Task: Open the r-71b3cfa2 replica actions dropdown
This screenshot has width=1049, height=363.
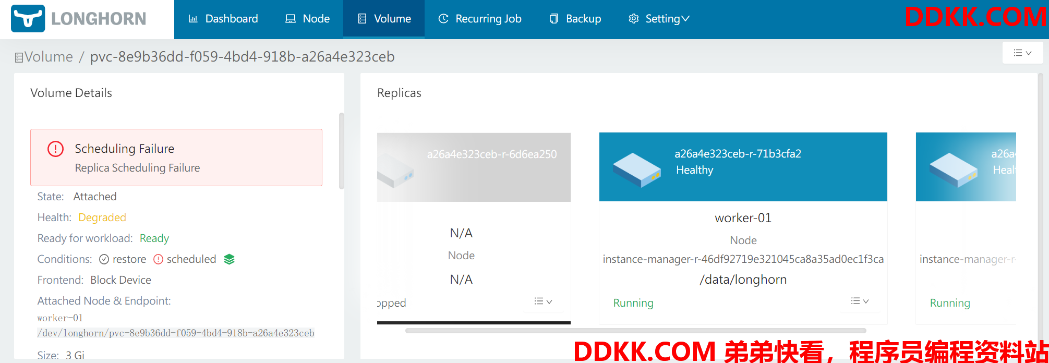Action: click(x=860, y=301)
